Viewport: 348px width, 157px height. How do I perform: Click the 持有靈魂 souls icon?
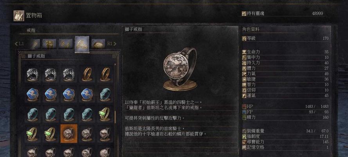click(244, 14)
